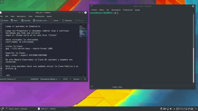The image size is (198, 111).
Task: Click the 07:11:12 P.M. clock
Action: pos(185,109)
